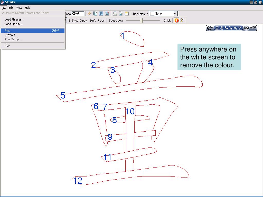Click the orange number 1 icon
263x197 pixels.
point(176,21)
